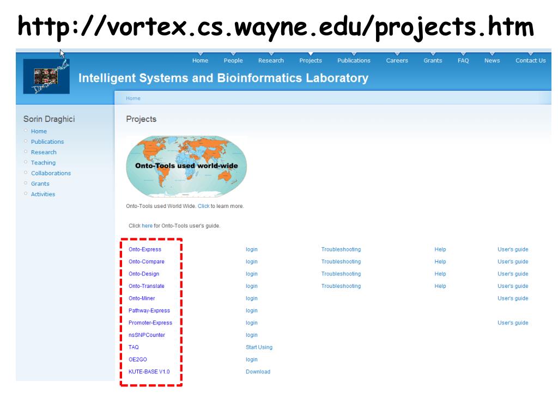Click login for Onto-Compare
This screenshot has width=558, height=418.
[252, 262]
